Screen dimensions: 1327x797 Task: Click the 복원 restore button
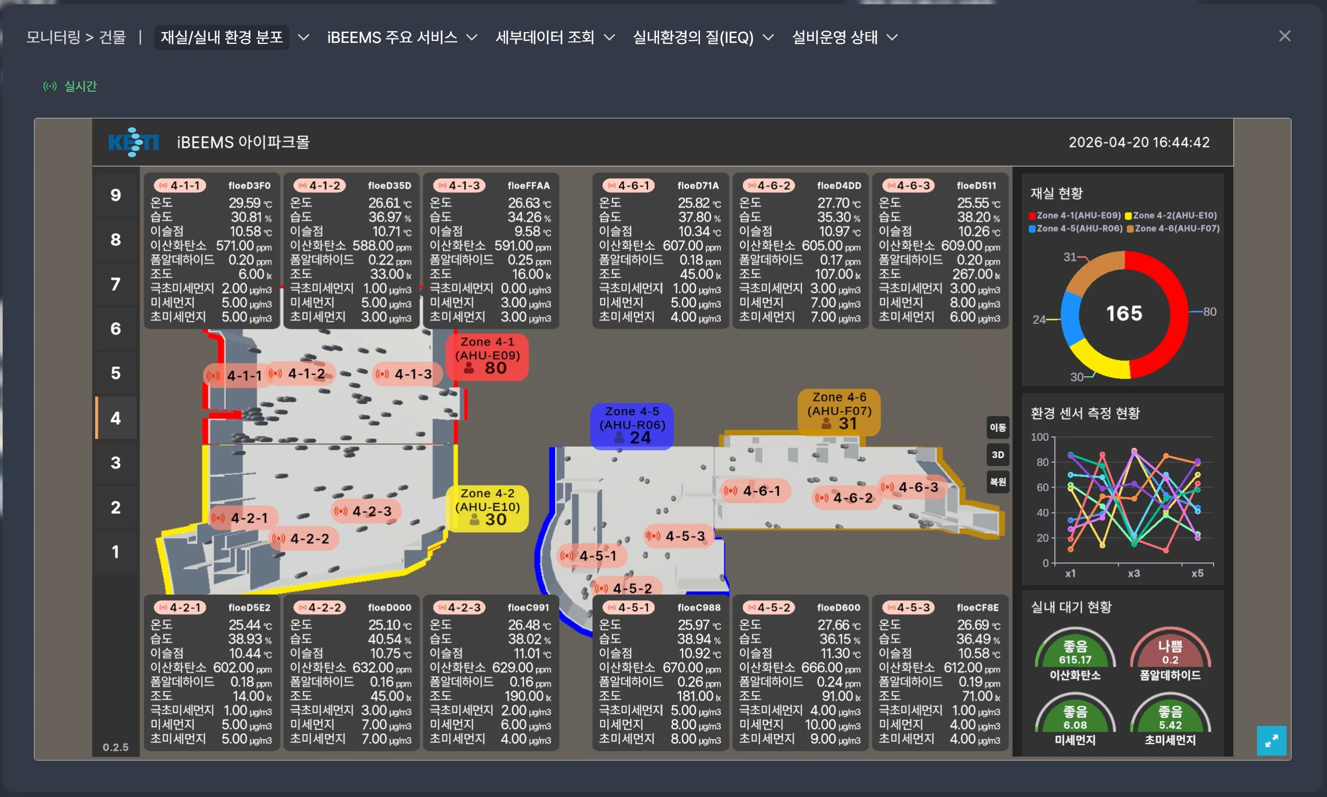998,482
